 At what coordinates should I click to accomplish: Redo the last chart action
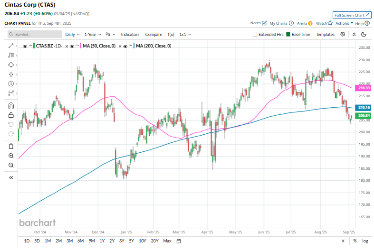[x=11, y=134]
